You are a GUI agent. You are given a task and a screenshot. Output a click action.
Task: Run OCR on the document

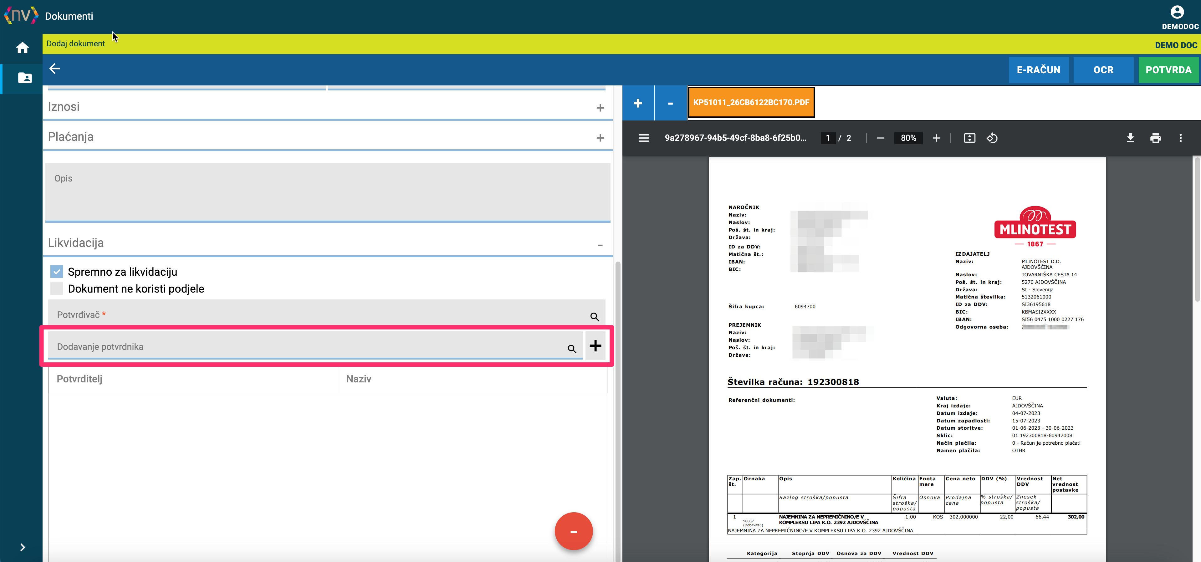1103,70
